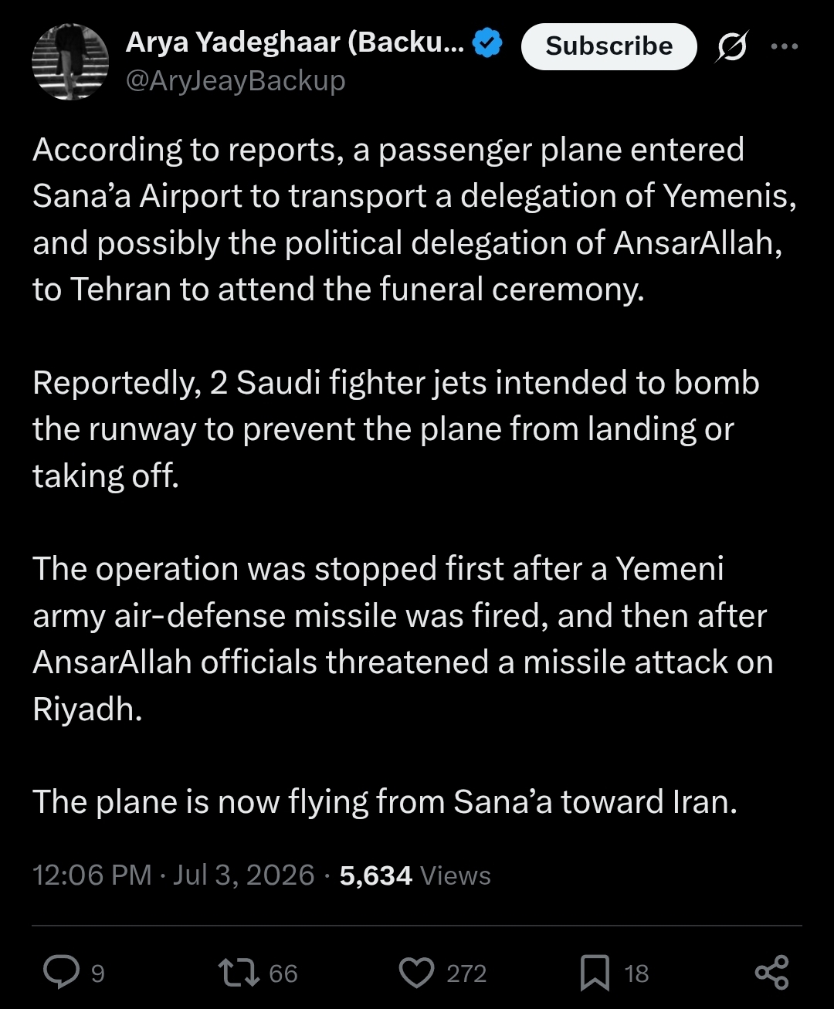Open the three-dot more options menu
This screenshot has height=1009, width=834.
785,46
